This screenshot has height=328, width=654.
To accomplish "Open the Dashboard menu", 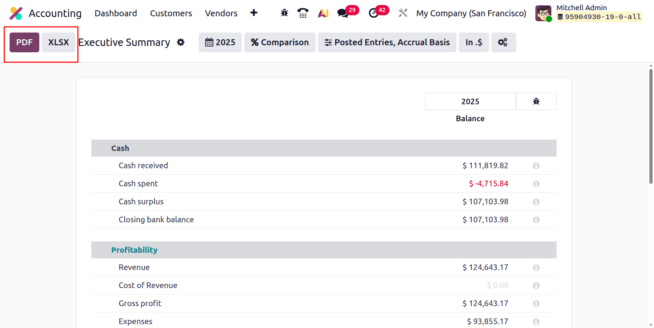I will pos(116,13).
